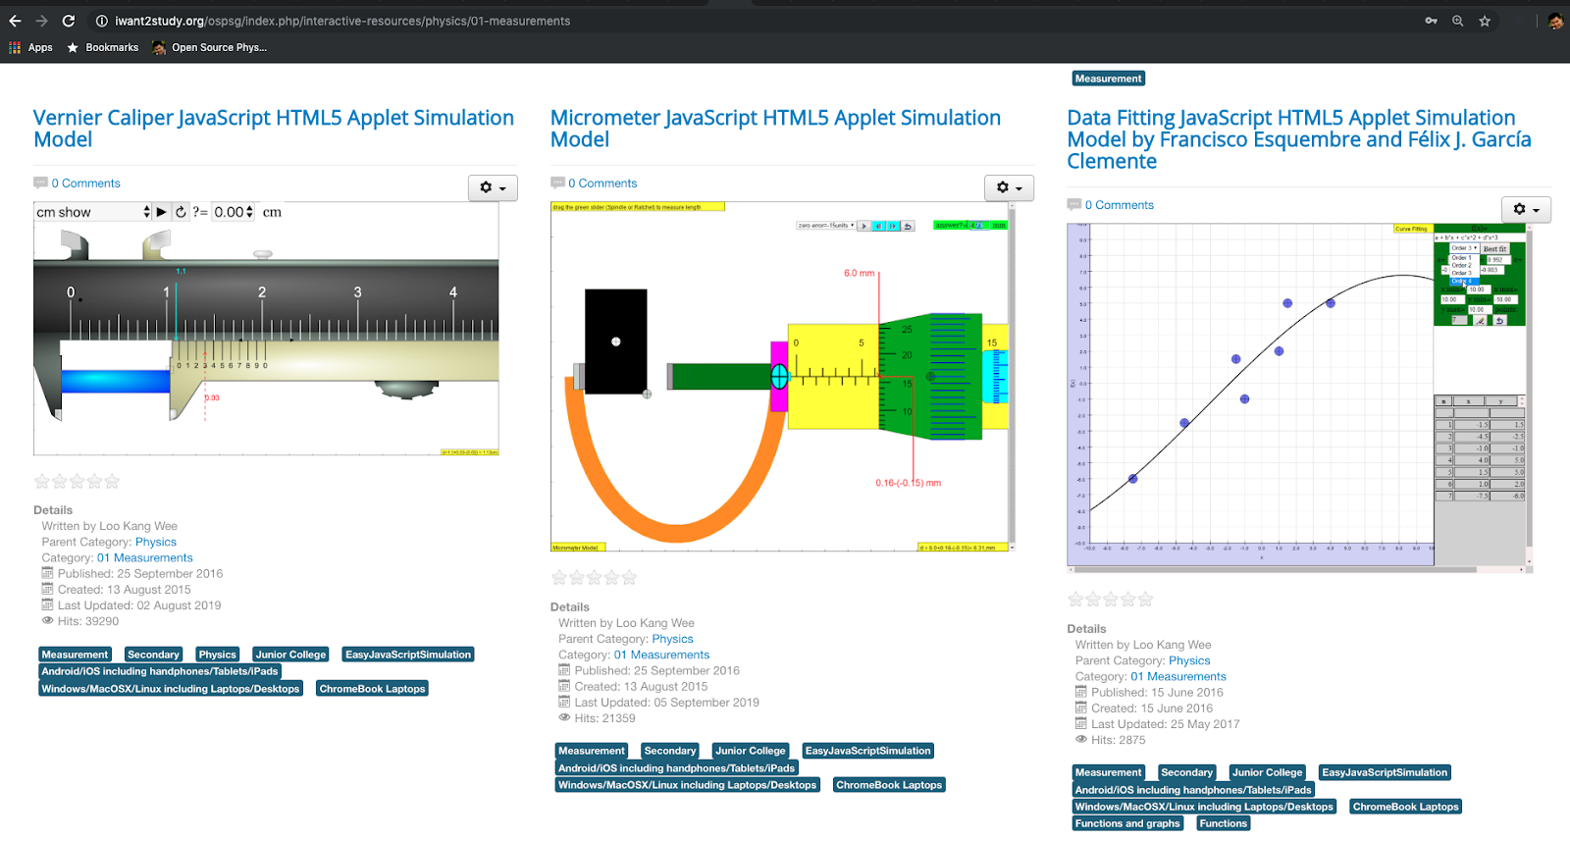Play the Micrometer simulation
Screen dimensions: 1570x841
(863, 226)
